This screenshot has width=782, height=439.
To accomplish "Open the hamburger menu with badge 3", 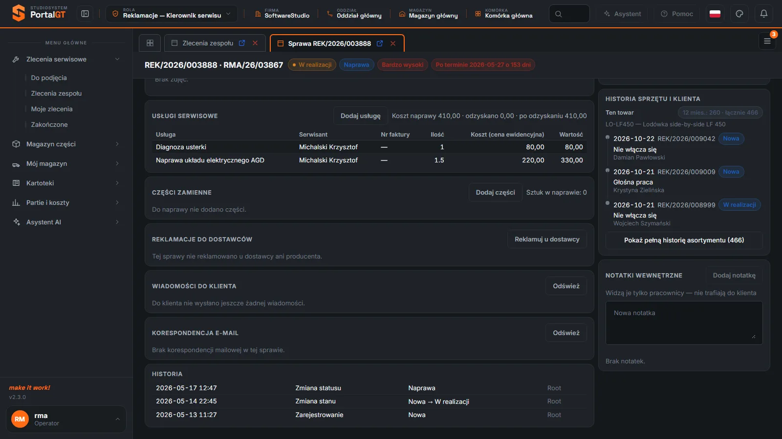I will point(767,41).
